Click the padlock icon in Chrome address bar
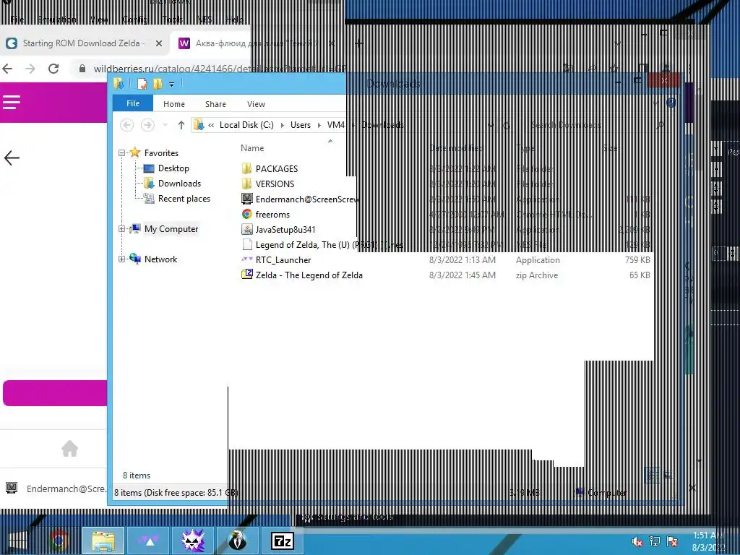Screen dimensions: 740x555 (x=82, y=69)
